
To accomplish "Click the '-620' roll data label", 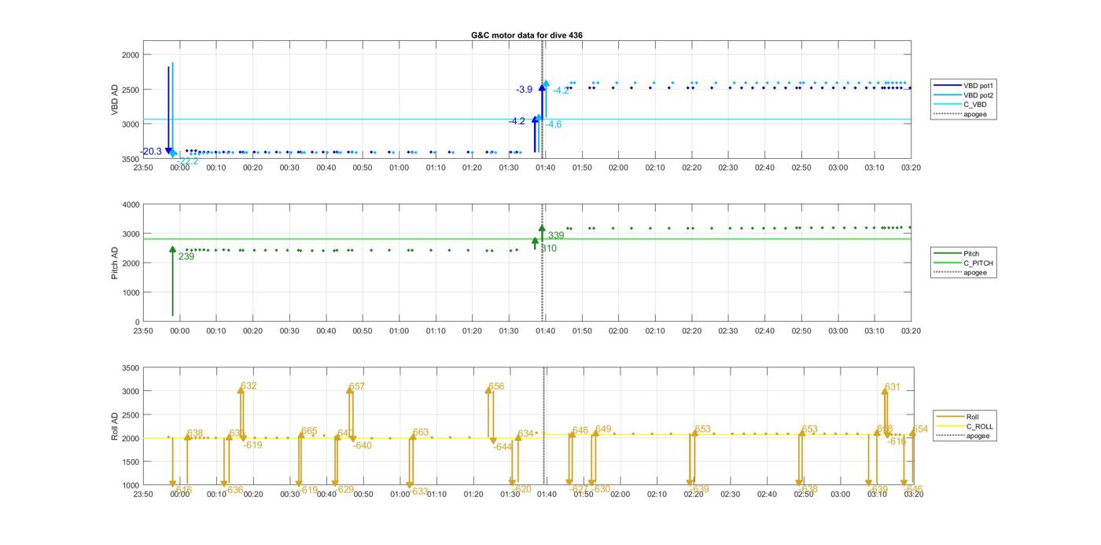I will pyautogui.click(x=522, y=489).
